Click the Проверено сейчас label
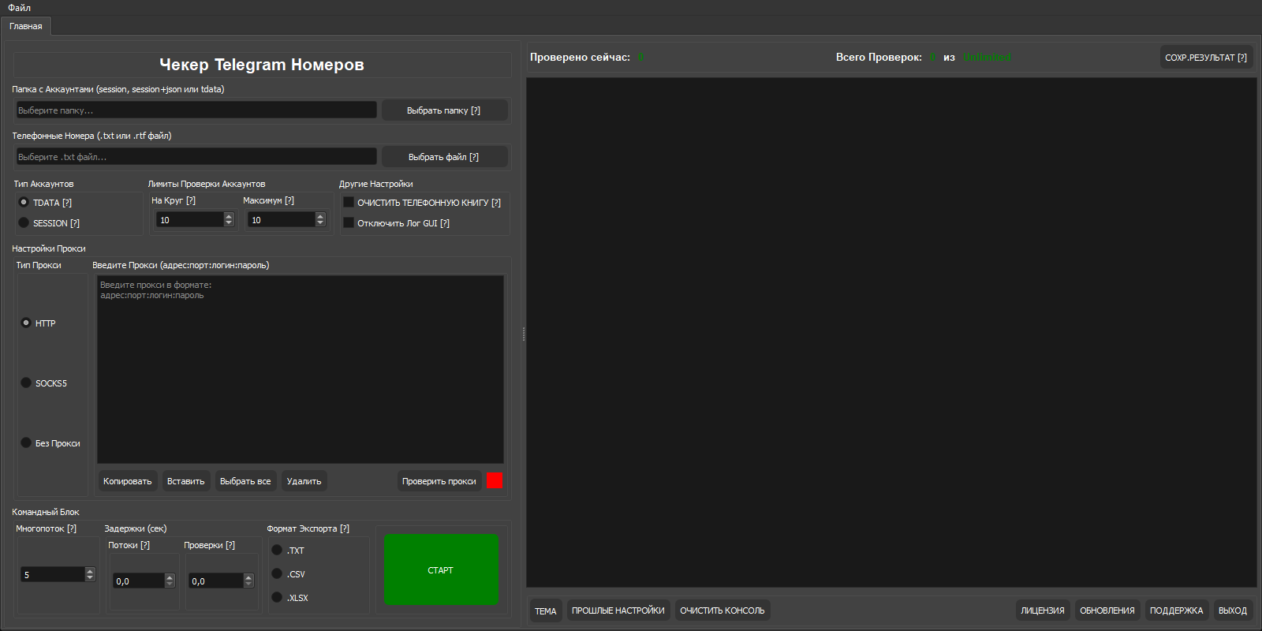This screenshot has height=631, width=1262. [x=580, y=58]
